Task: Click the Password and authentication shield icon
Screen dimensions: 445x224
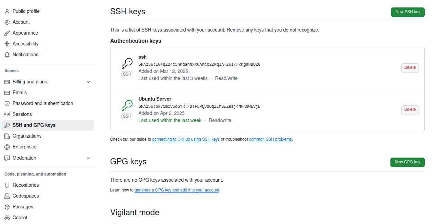Action: [x=7, y=103]
